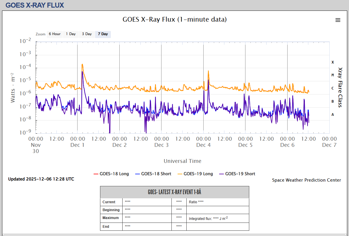Switch zoom range to 1 Day
The height and width of the screenshot is (236, 349).
[x=71, y=34]
